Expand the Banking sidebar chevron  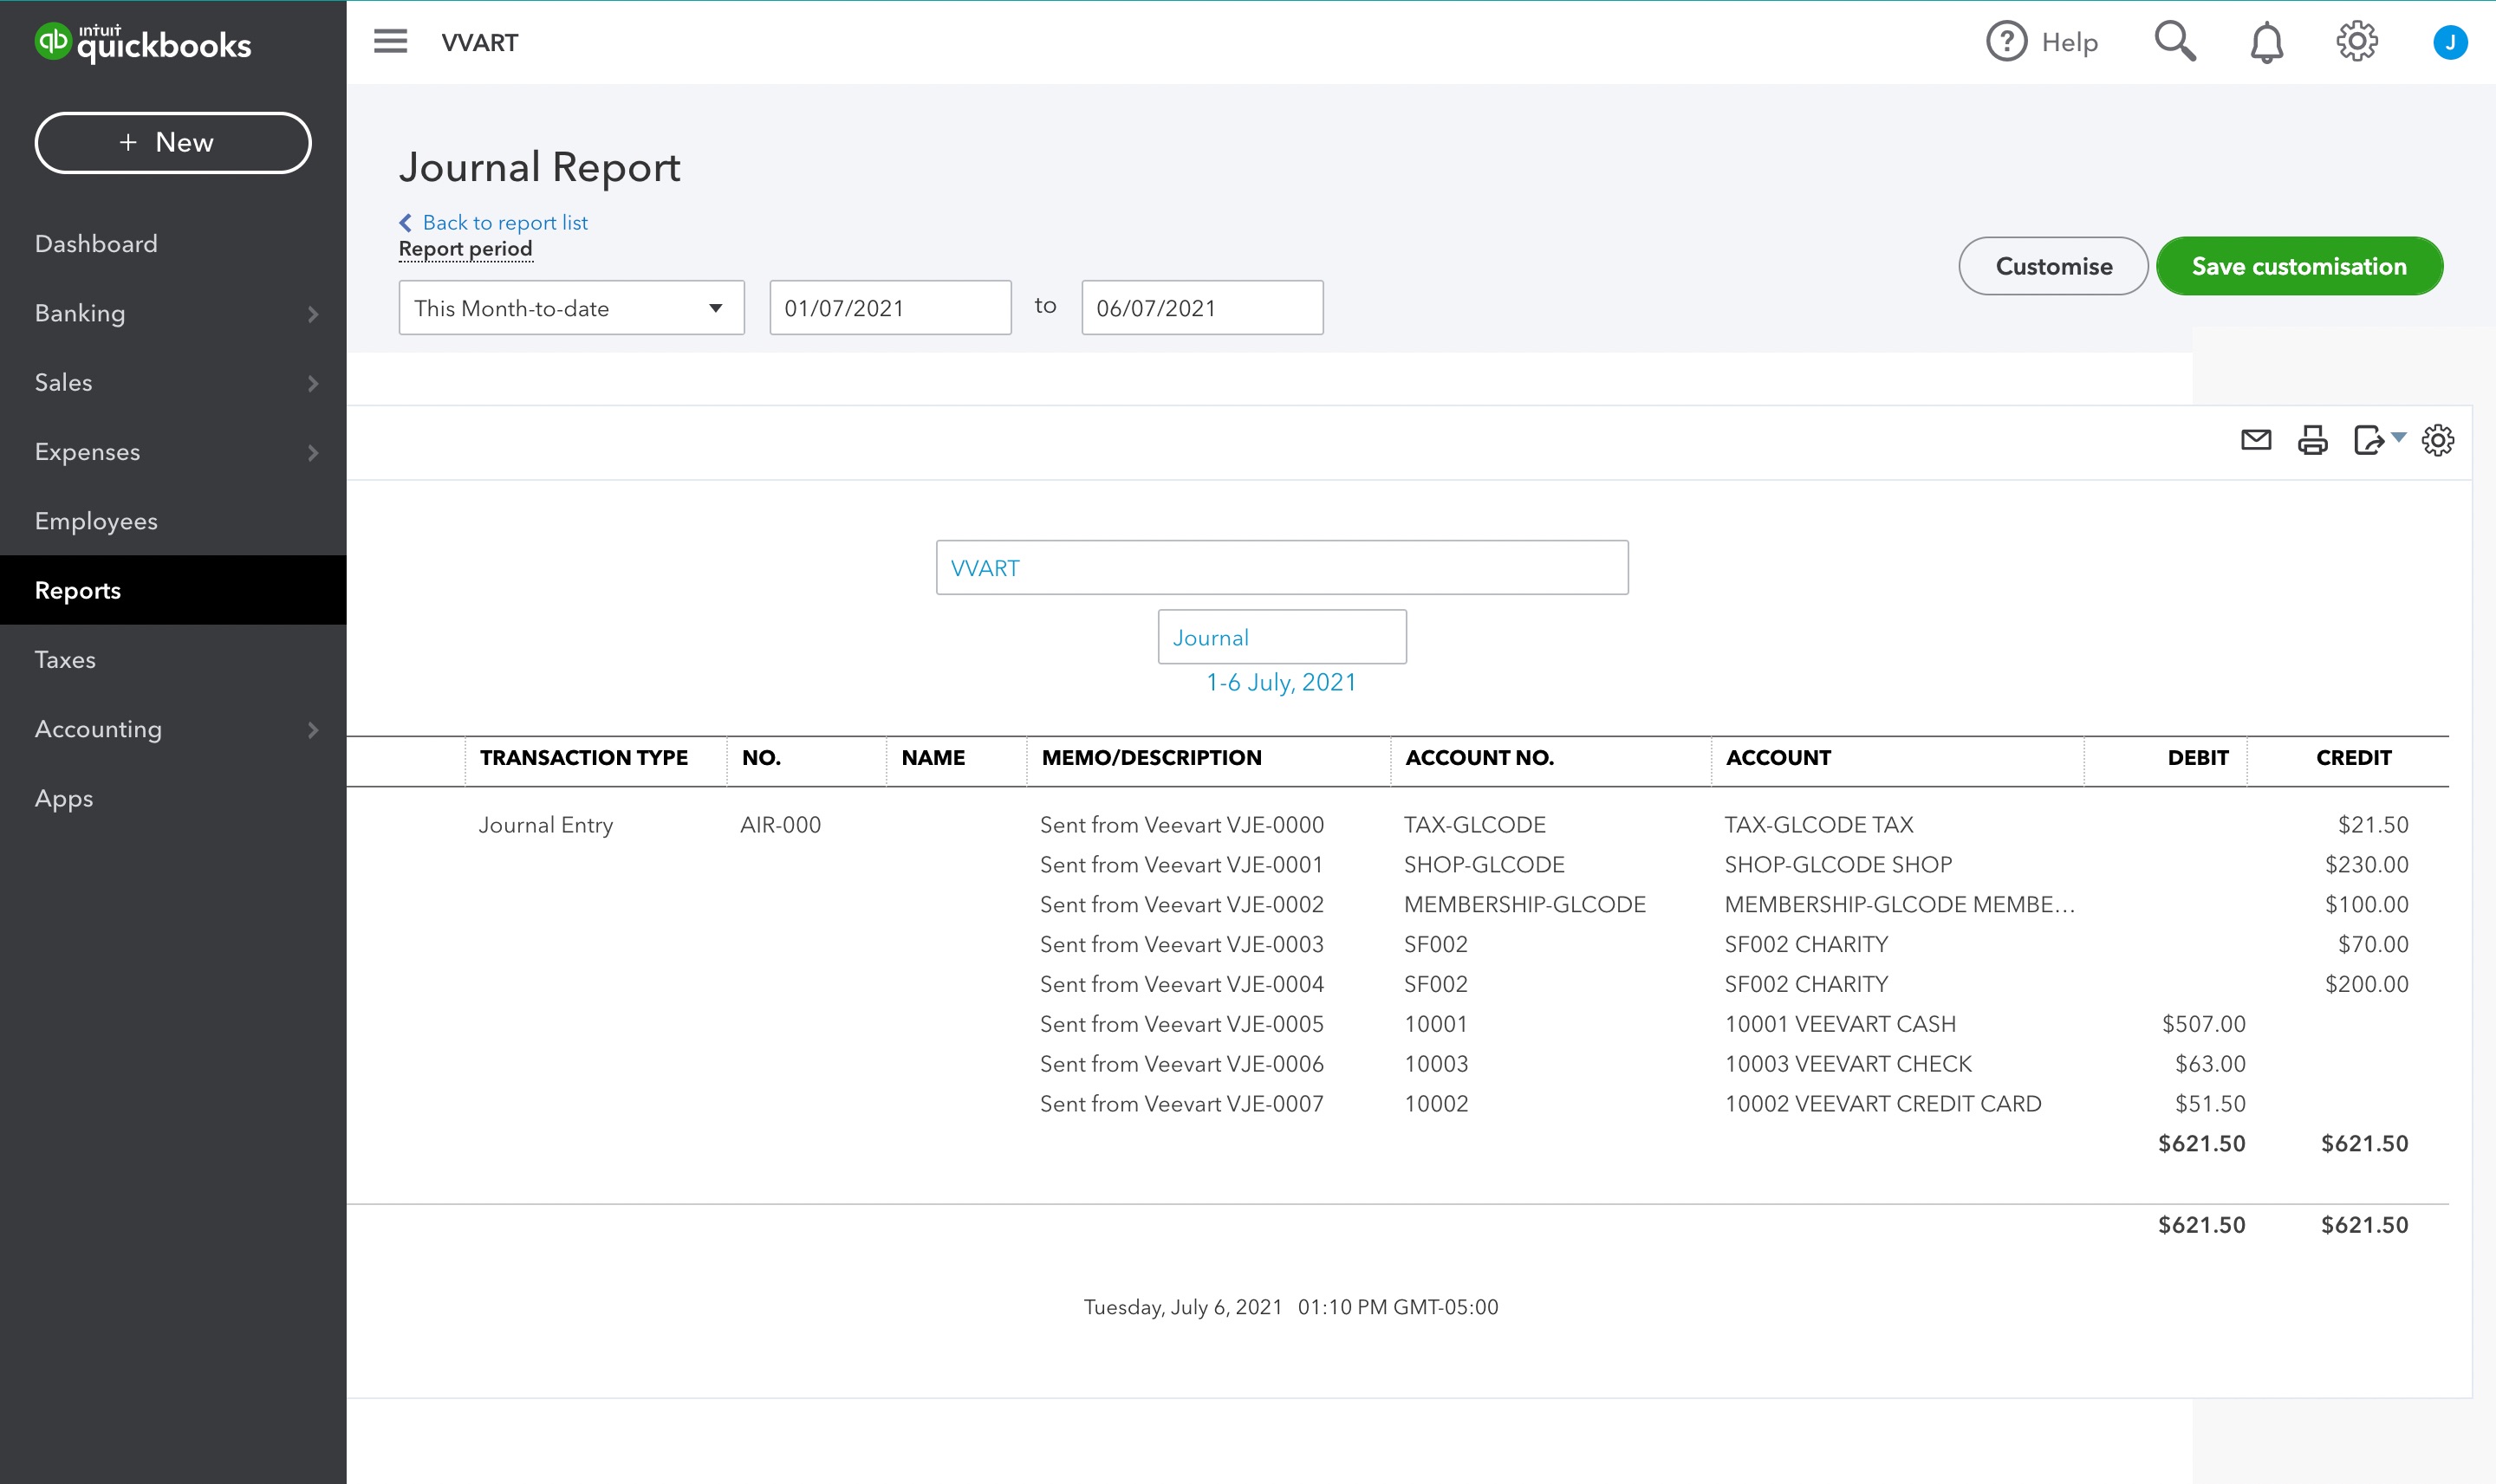(313, 313)
